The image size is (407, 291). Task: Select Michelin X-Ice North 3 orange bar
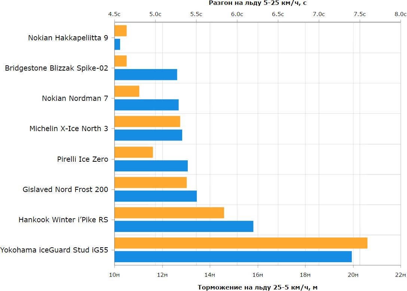pyautogui.click(x=147, y=121)
